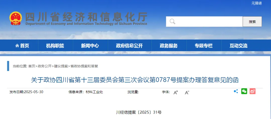
Task: Increase font size with A+ icon
Action: [176, 92]
